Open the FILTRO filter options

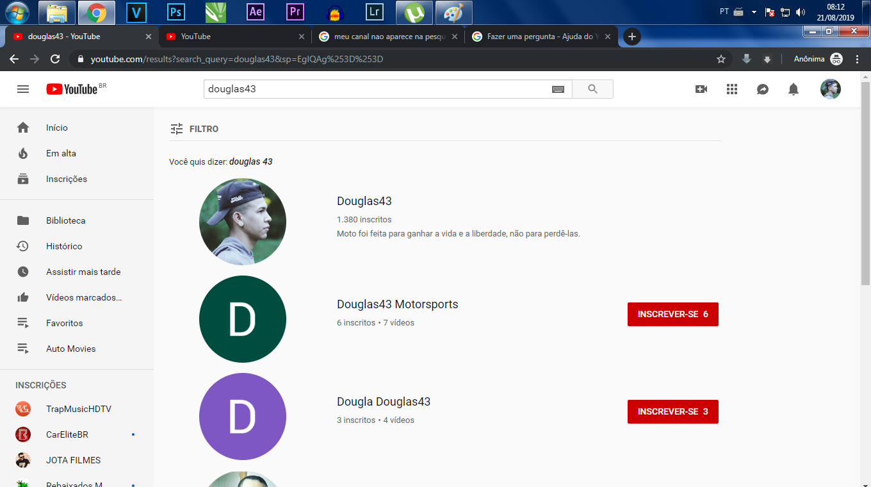coord(194,129)
